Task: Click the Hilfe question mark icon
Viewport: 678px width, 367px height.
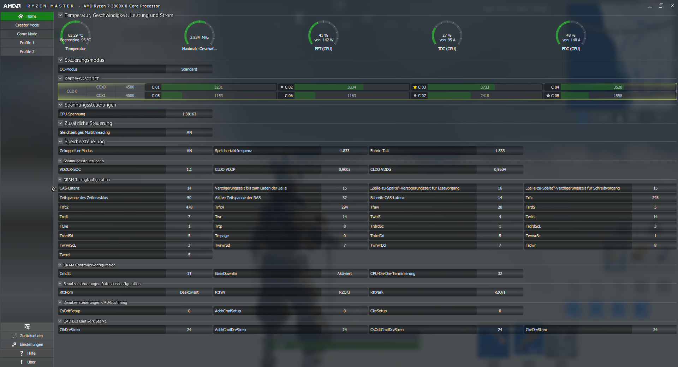Action: (22, 353)
